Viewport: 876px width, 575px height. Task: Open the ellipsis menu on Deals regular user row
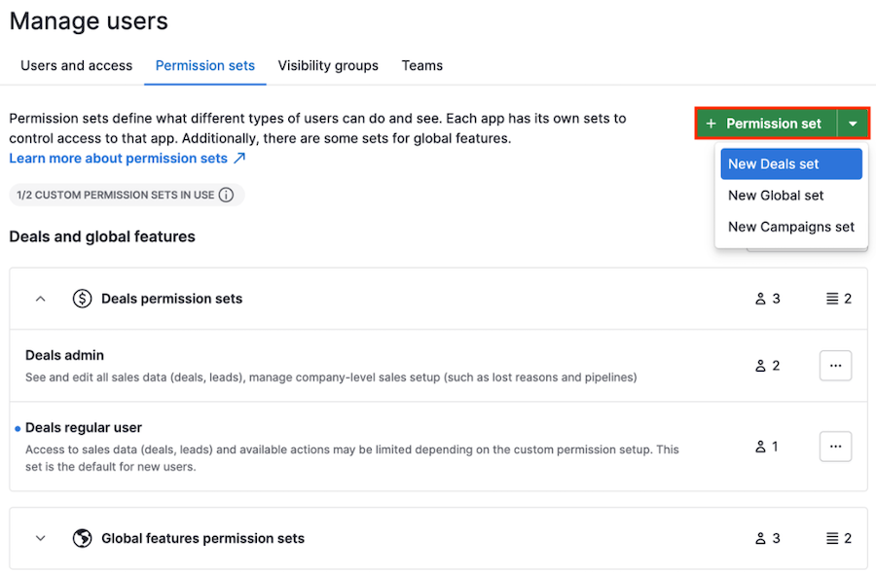835,447
